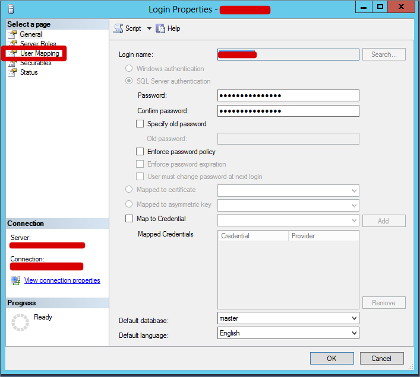Check the Map to Credential box

130,219
